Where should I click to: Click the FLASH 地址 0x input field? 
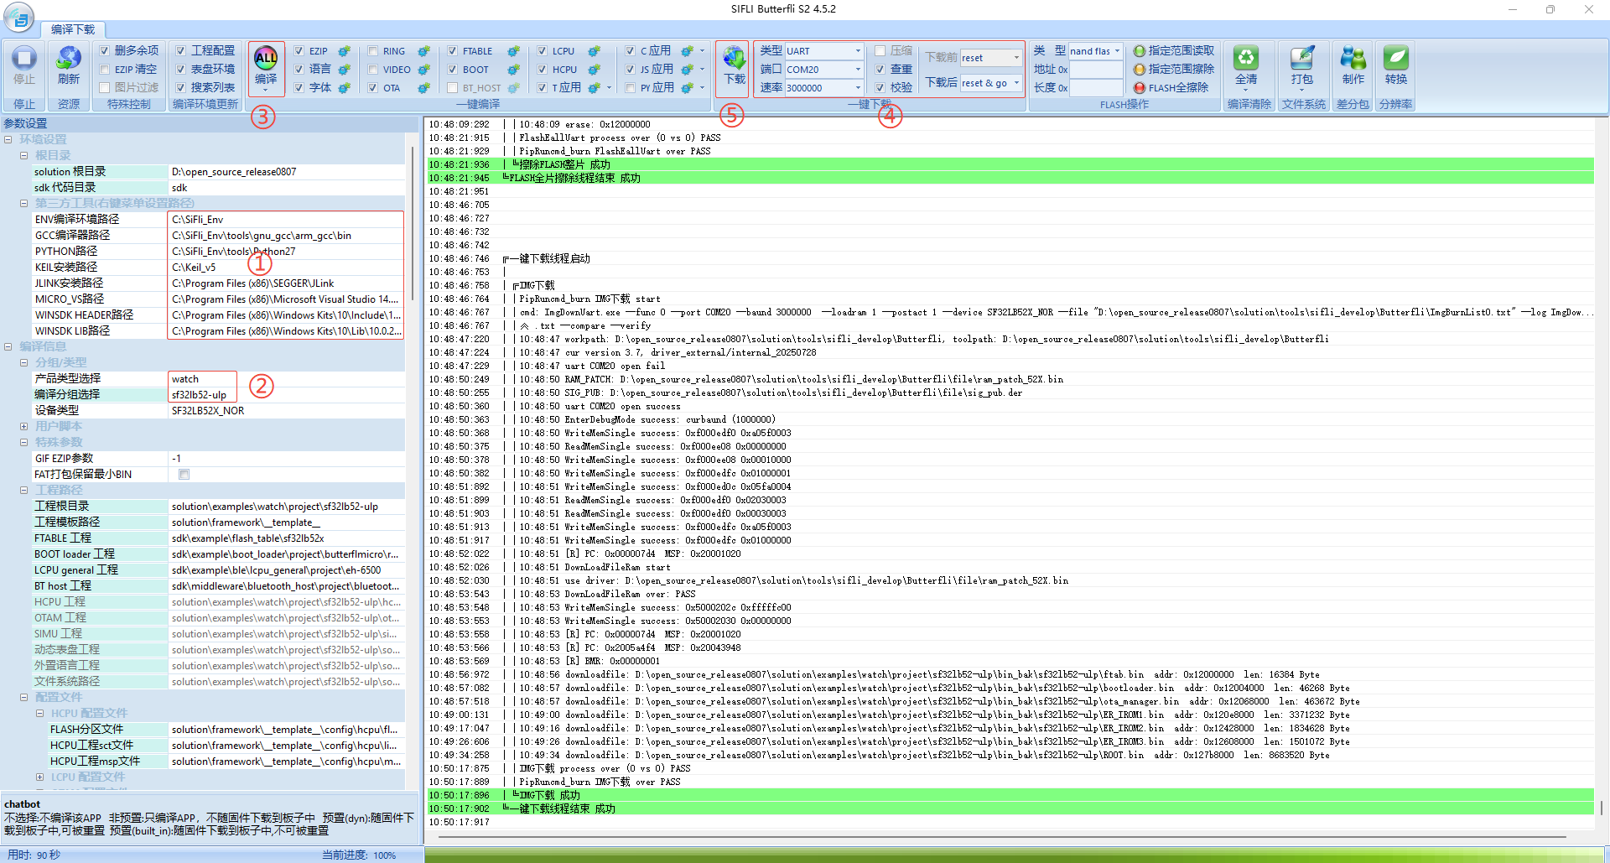[x=1096, y=70]
